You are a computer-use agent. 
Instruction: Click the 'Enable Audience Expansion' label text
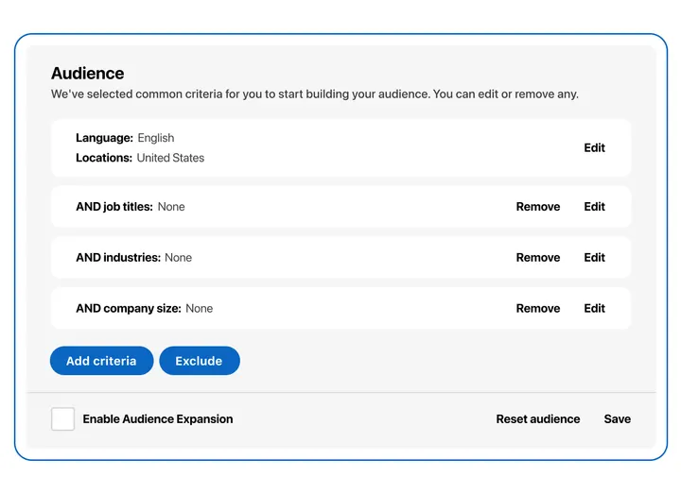(x=158, y=419)
